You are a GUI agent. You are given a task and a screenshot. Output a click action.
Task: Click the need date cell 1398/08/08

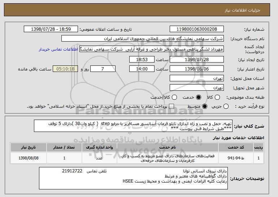pyautogui.click(x=29, y=158)
